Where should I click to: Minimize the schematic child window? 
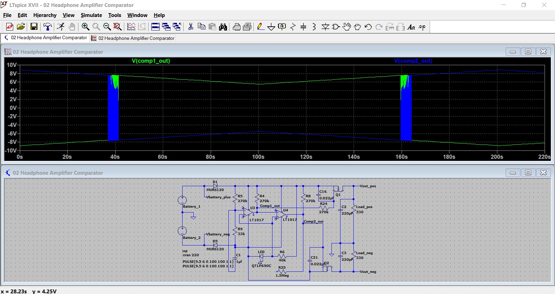point(513,173)
